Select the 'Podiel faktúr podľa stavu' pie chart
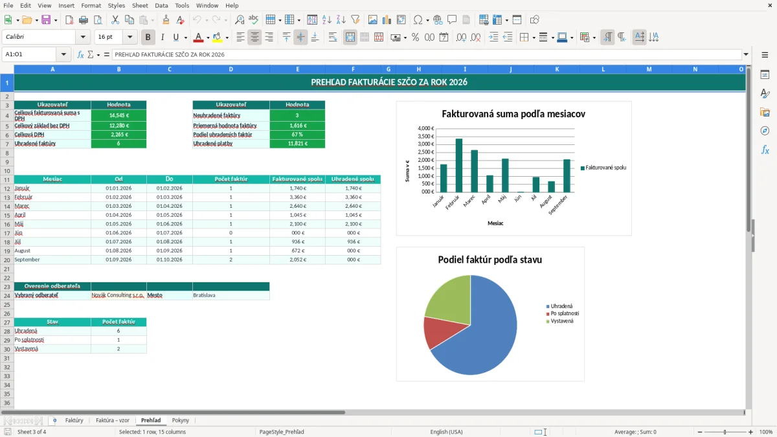 pos(490,314)
